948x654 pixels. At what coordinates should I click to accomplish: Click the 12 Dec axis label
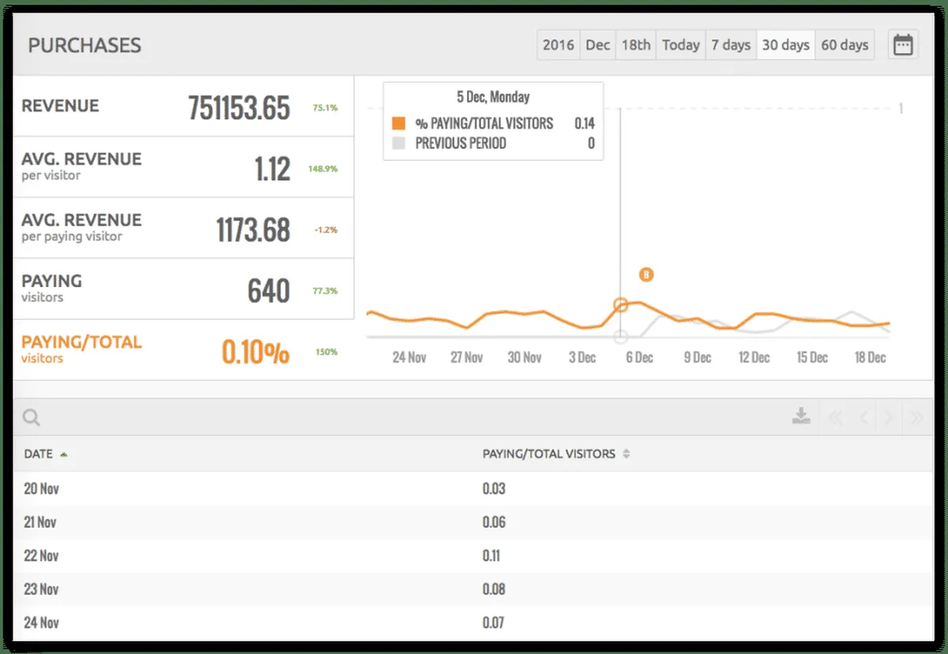click(x=754, y=357)
